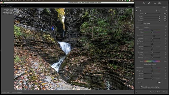The width and height of the screenshot is (169, 95).
Task: Click the Feather slider handle
Action: click(x=159, y=16)
